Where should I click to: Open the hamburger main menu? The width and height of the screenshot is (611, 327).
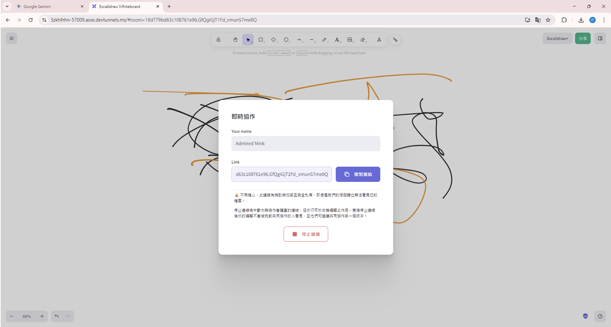point(11,38)
